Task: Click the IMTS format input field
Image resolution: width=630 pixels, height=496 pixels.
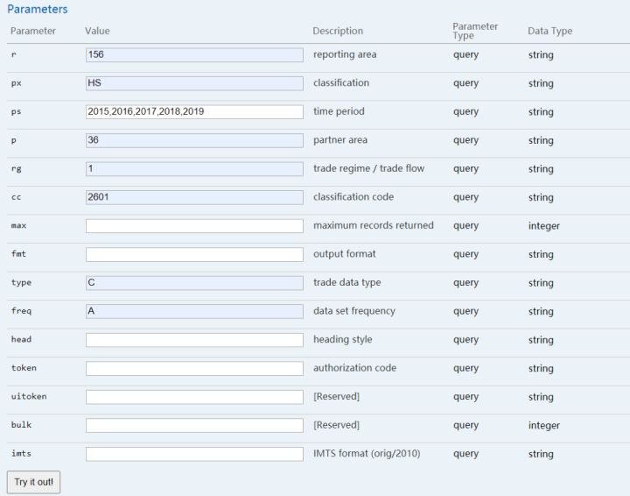Action: (x=194, y=454)
